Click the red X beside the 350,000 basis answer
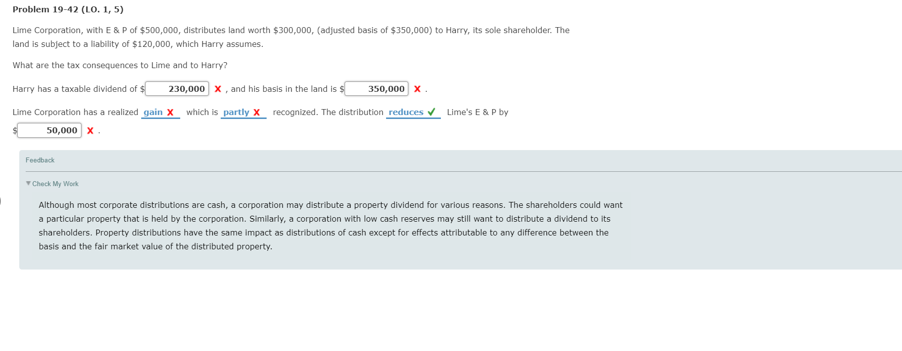Viewport: 902px width, 351px height. pos(417,89)
